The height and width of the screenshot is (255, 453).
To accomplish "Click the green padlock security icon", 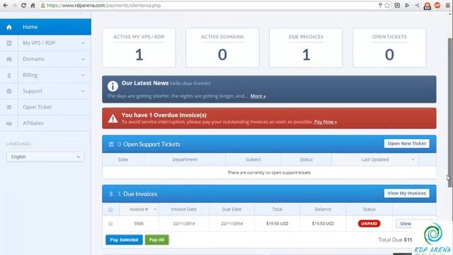I will pos(42,5).
